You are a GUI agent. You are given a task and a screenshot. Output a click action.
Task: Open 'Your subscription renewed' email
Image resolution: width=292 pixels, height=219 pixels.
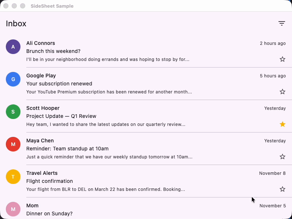(59, 84)
